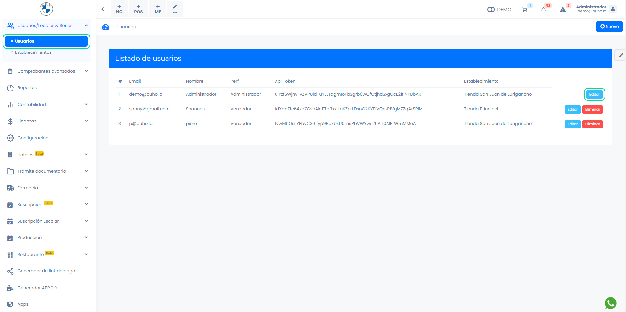This screenshot has width=626, height=312.
Task: Open Establecimientos submenu item
Action: [x=33, y=52]
